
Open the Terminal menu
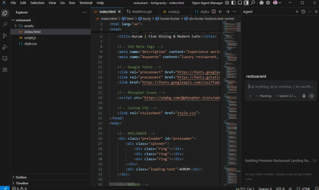[x=86, y=3]
